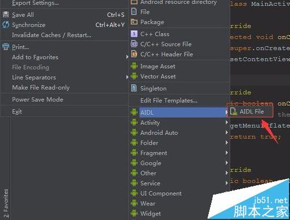The width and height of the screenshot is (290, 220).
Task: Select the Synchronize menu entry
Action: [64, 25]
